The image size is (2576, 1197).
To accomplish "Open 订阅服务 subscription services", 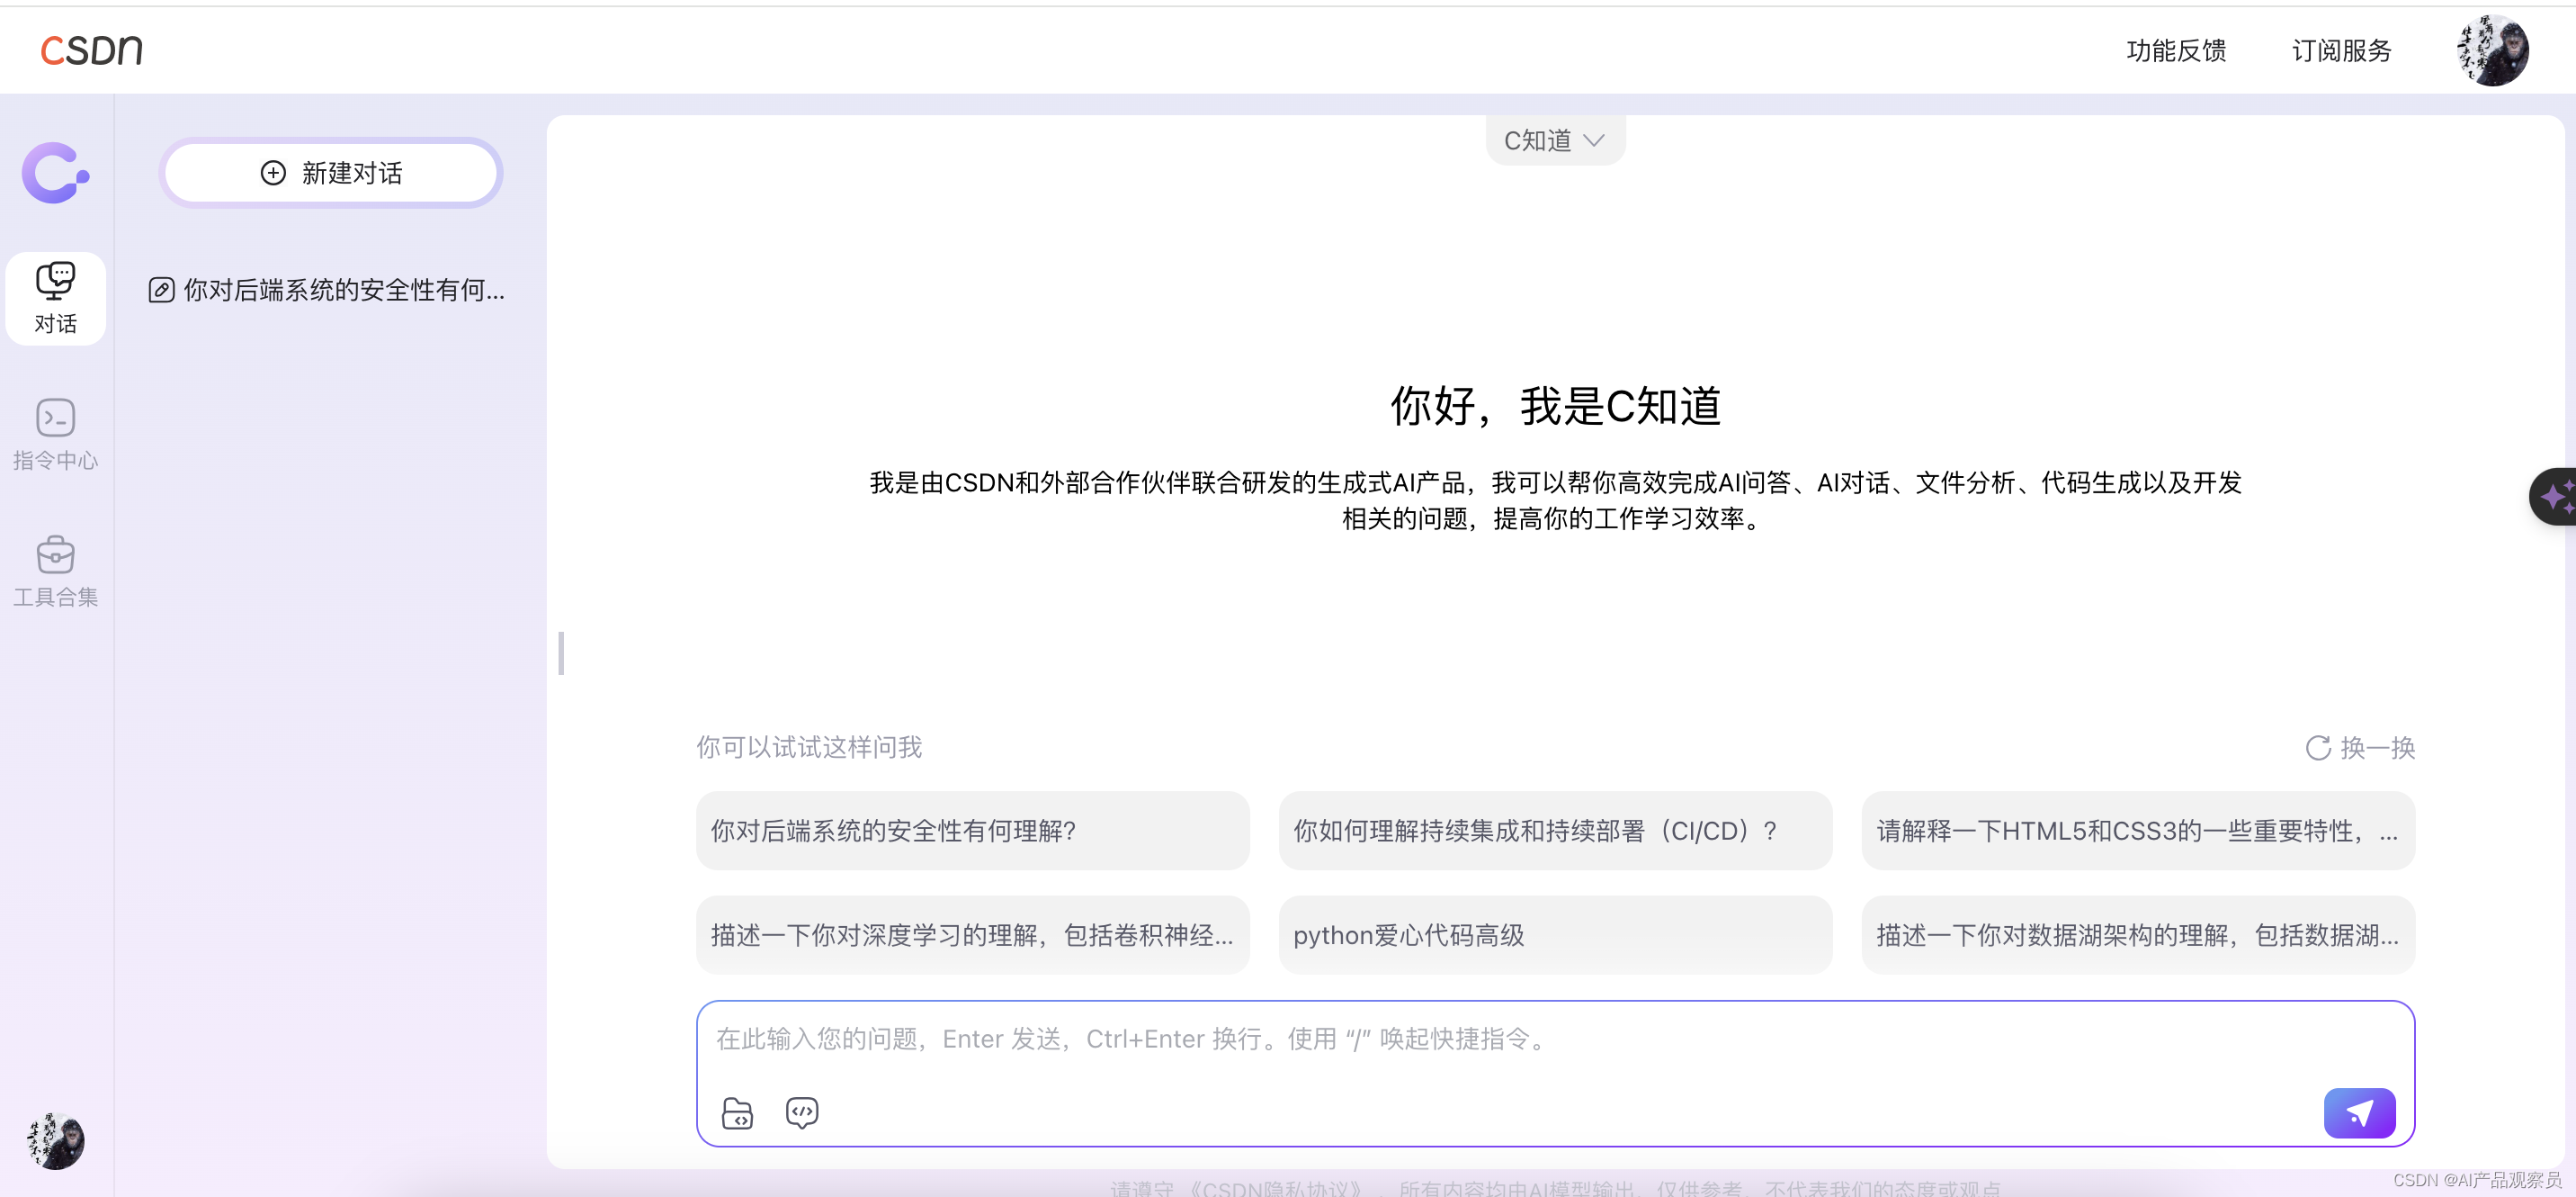I will coord(2340,51).
